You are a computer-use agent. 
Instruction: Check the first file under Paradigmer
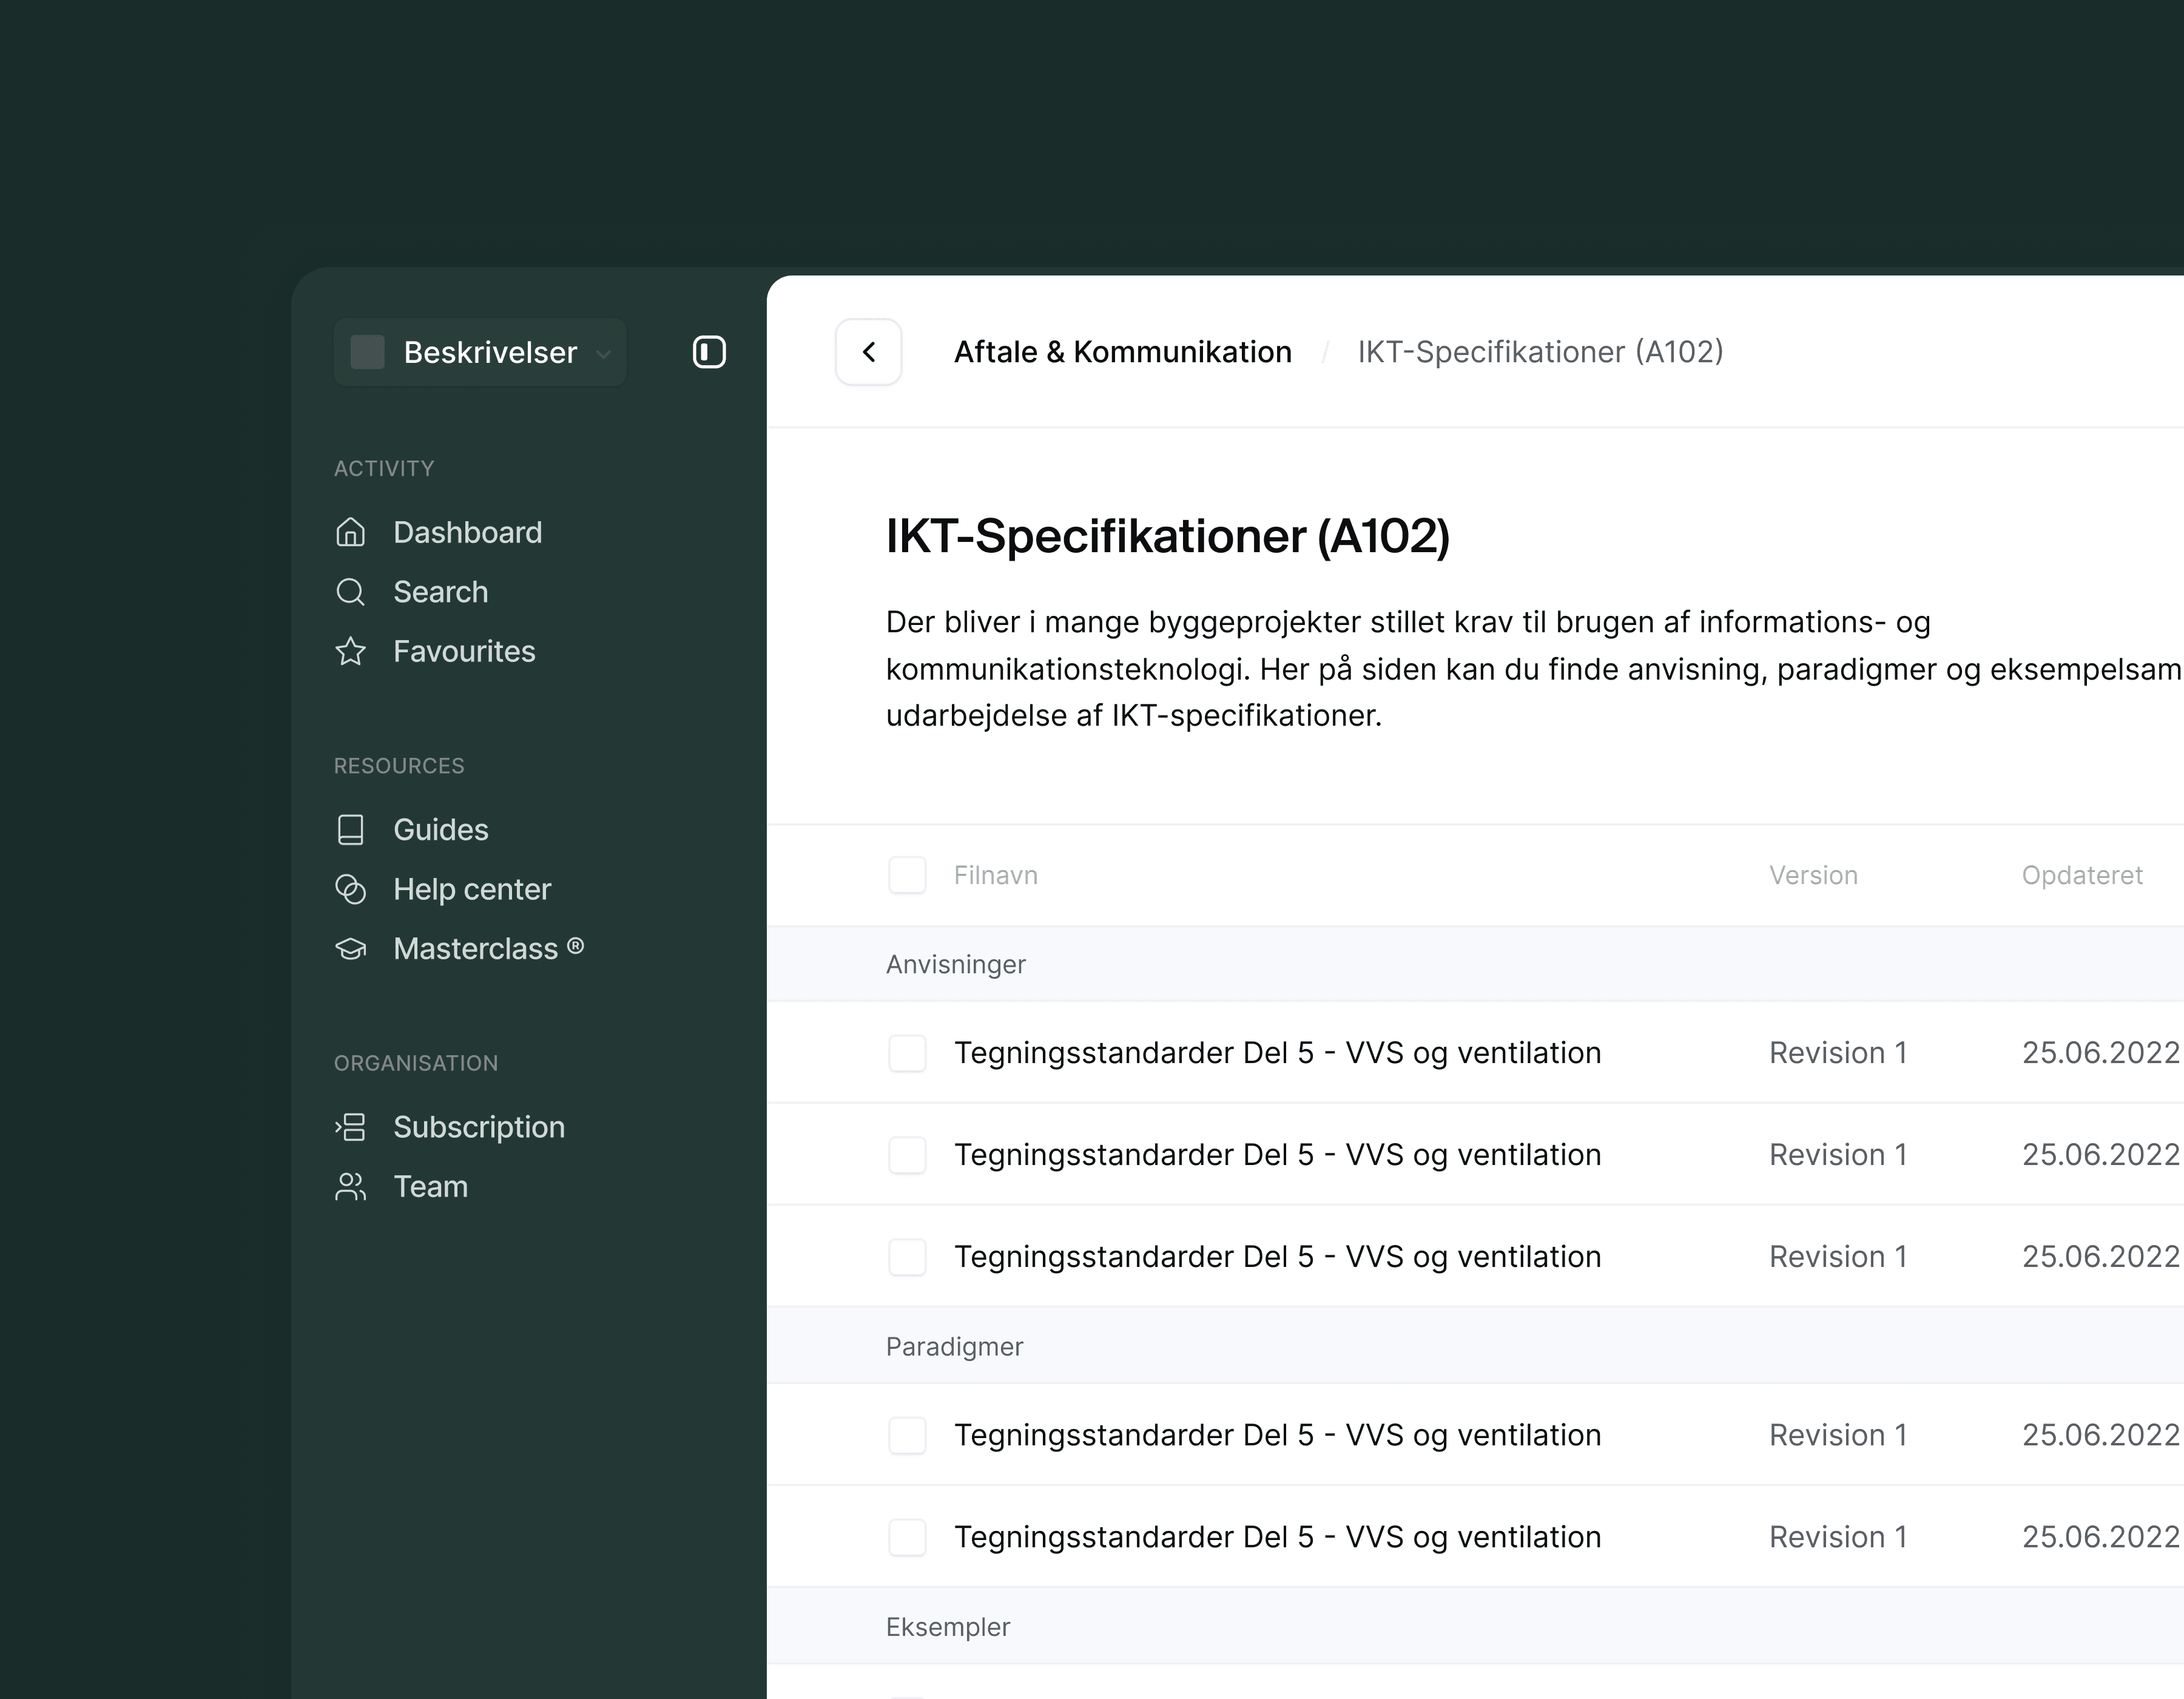[907, 1435]
